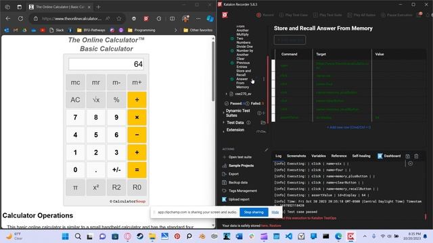Expand the cse270_av test suite
The image size is (433, 243).
coord(227,94)
